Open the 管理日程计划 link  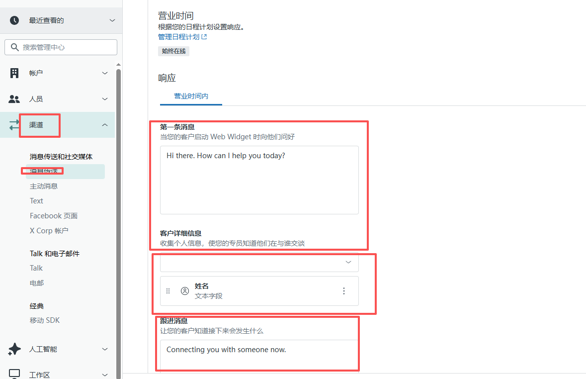pos(179,36)
